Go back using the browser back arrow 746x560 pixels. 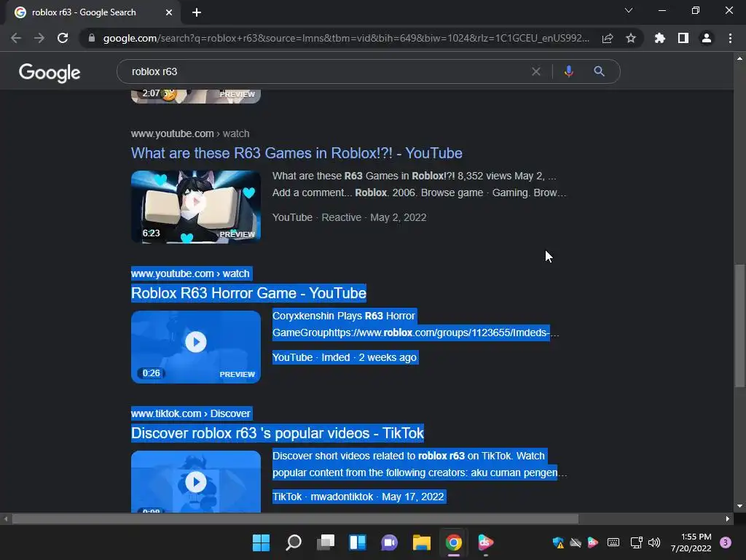click(x=16, y=38)
